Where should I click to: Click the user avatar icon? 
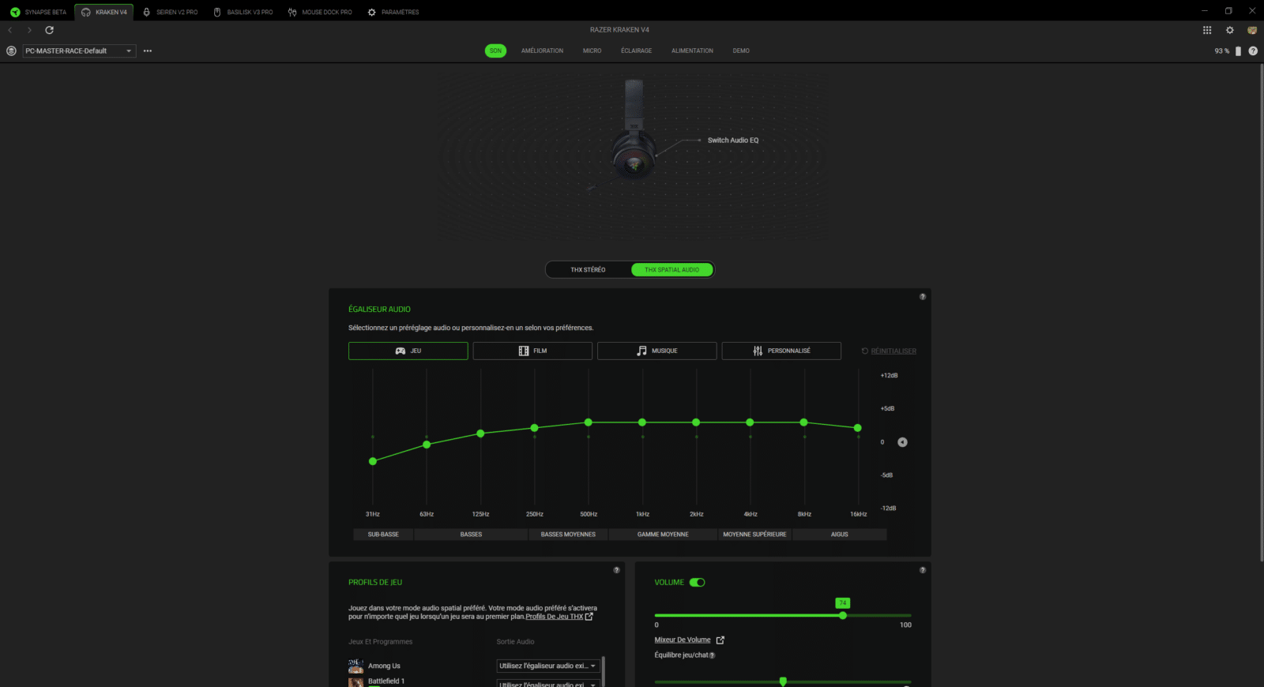(1252, 30)
